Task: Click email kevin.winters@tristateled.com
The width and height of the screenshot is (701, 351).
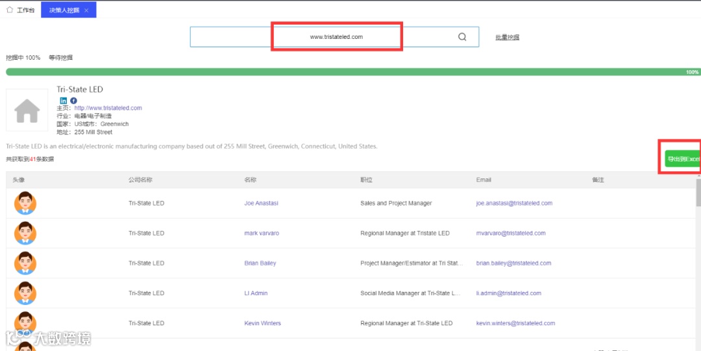Action: coord(515,323)
